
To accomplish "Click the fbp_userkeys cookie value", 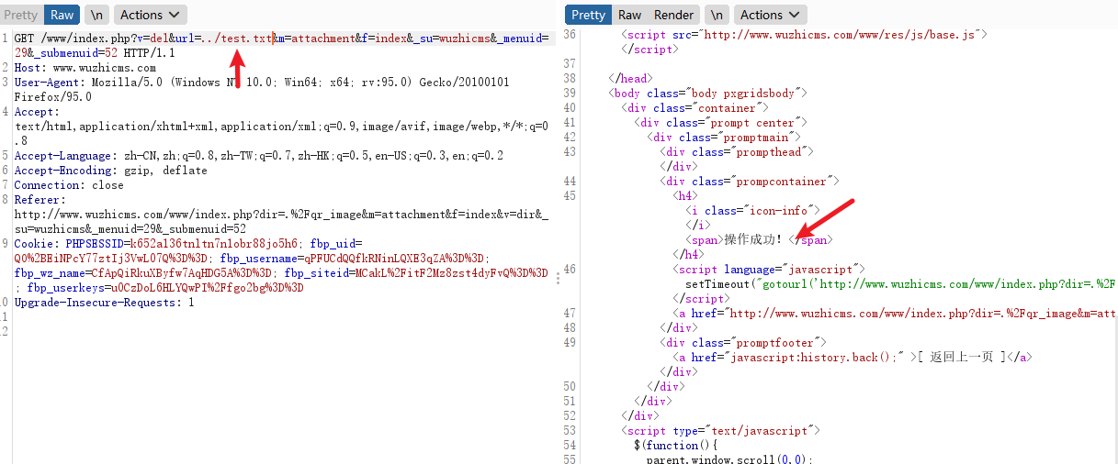I will point(205,288).
